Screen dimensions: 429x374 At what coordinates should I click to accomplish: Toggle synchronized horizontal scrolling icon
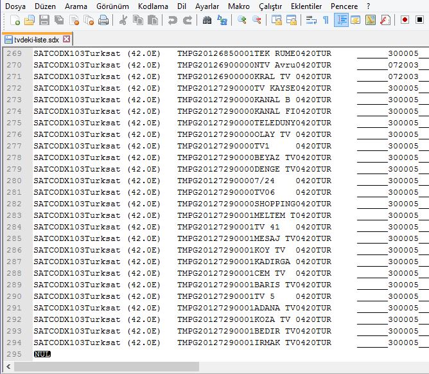coord(292,21)
